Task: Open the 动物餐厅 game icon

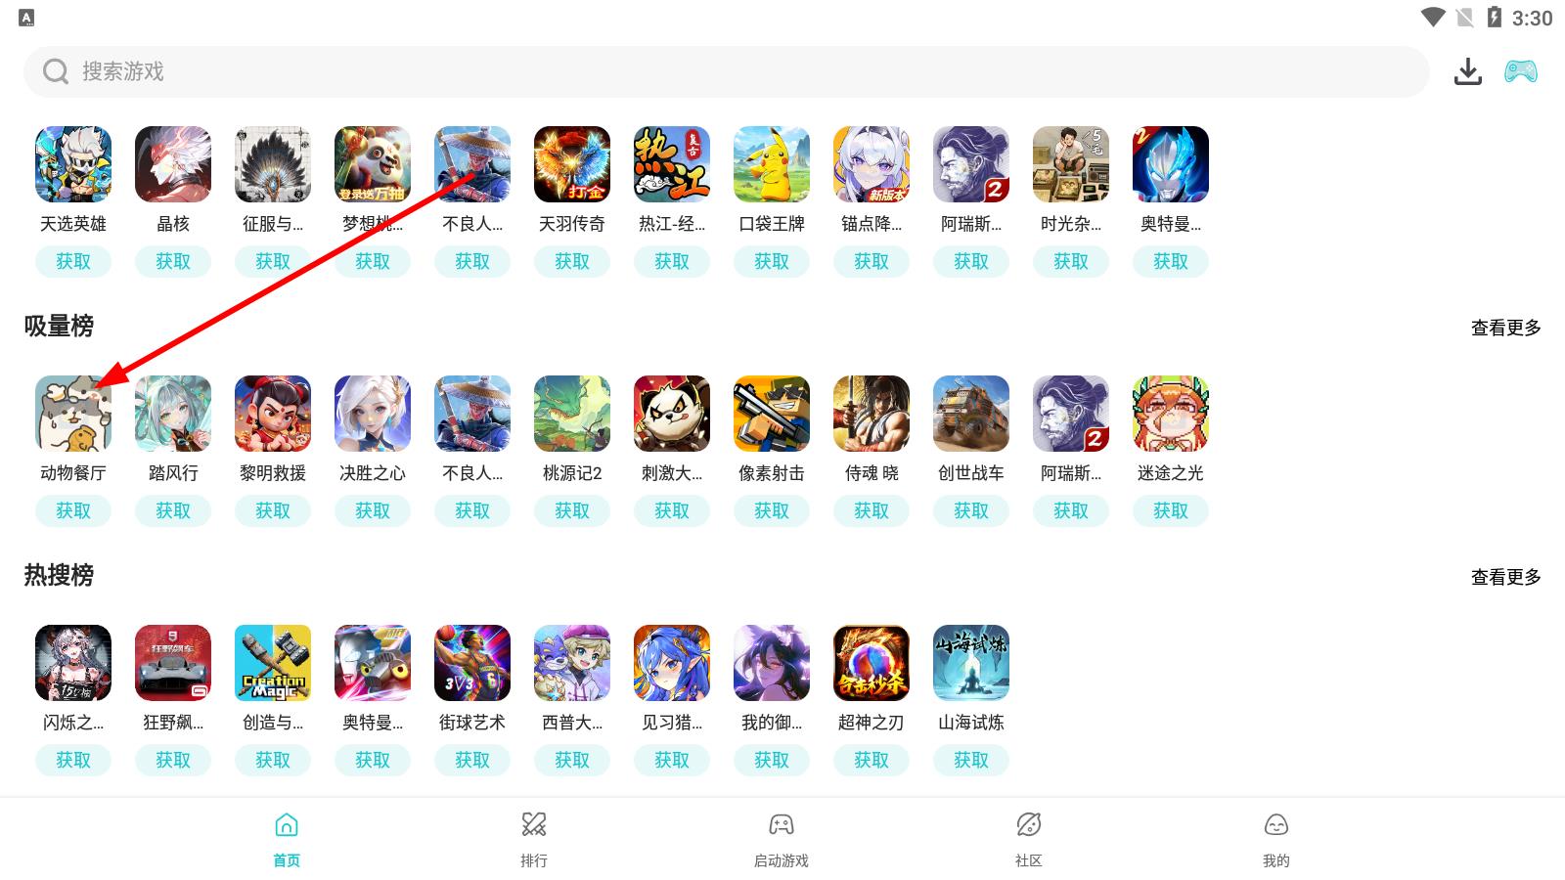Action: pyautogui.click(x=73, y=414)
